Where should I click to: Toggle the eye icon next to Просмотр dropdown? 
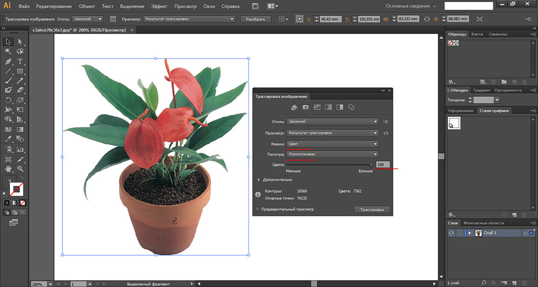[386, 133]
